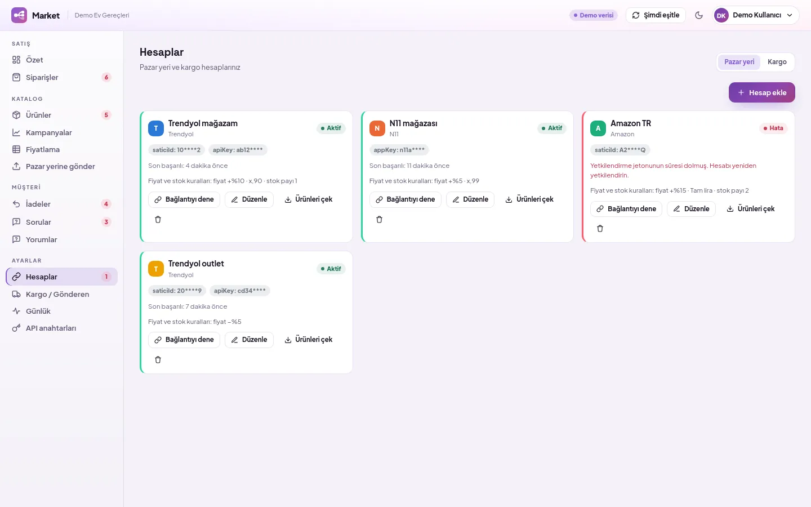Click the Demo verisi badge

tap(594, 15)
